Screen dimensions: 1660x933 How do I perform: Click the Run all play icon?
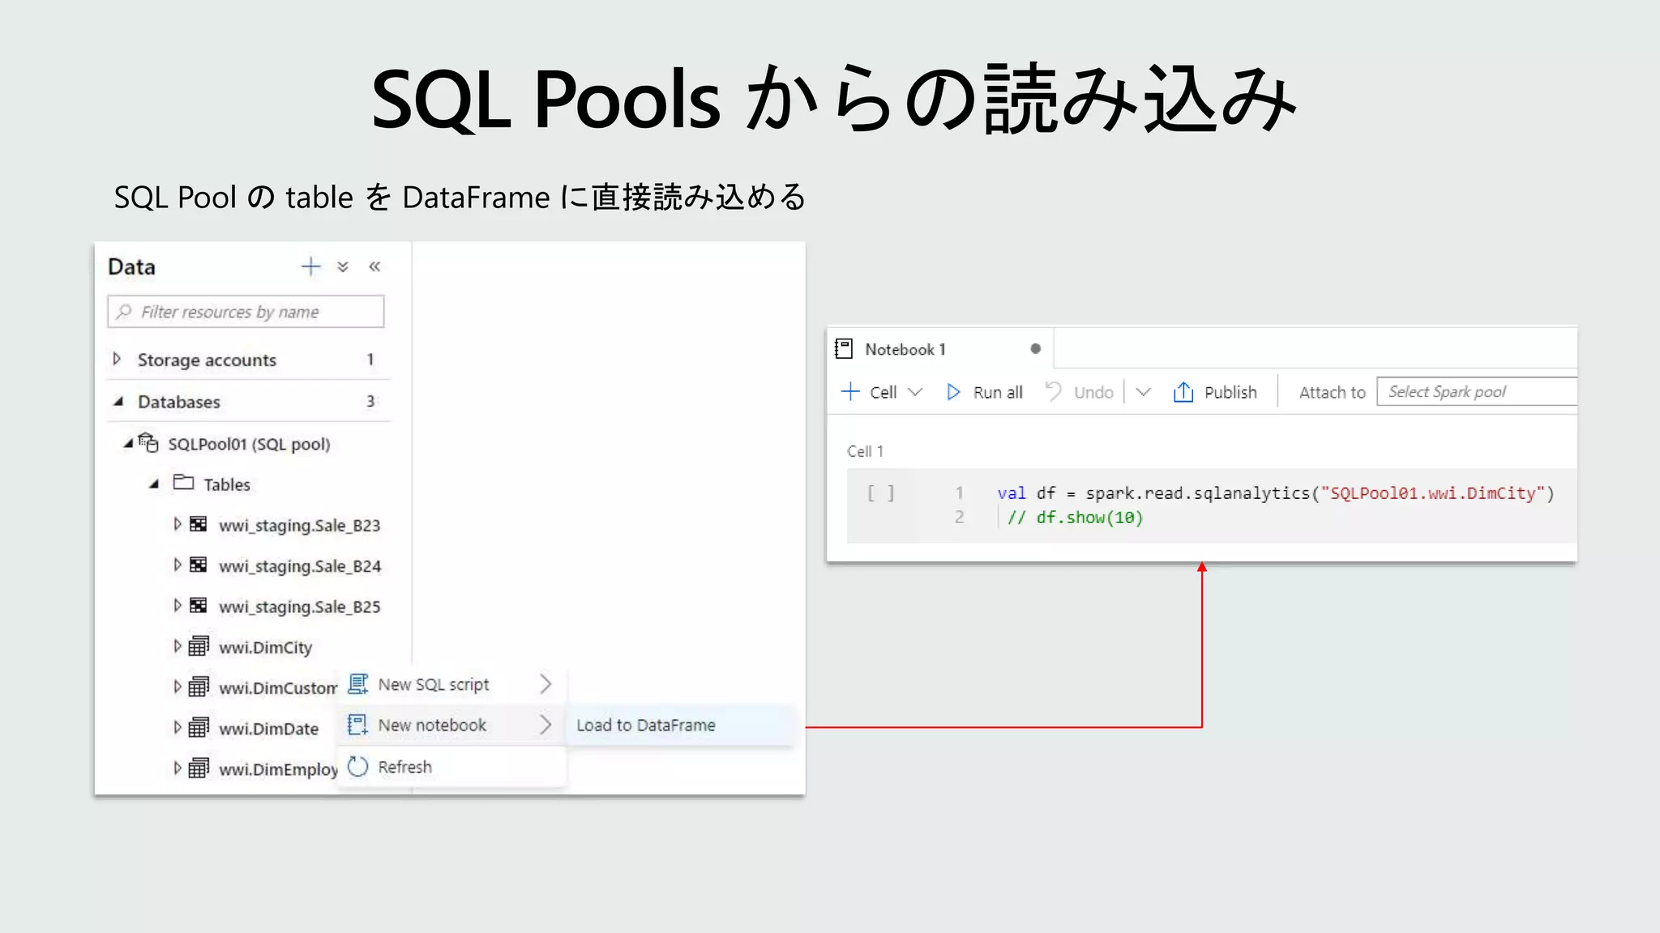coord(953,392)
